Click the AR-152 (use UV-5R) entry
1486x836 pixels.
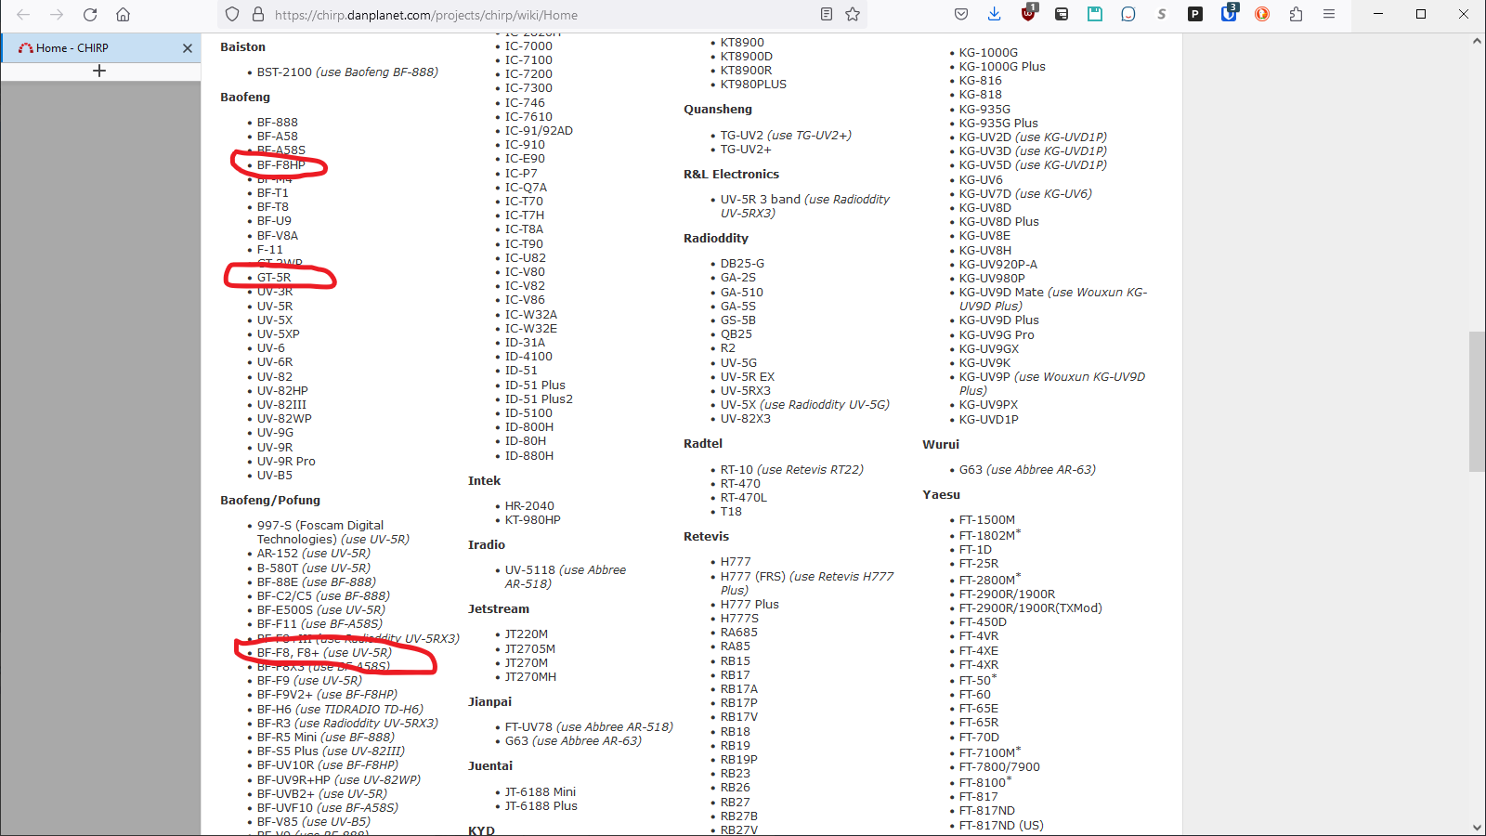click(x=314, y=554)
